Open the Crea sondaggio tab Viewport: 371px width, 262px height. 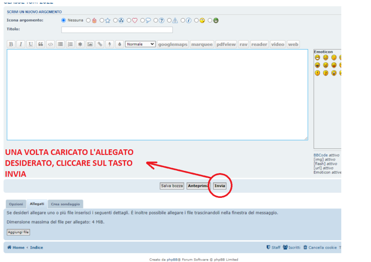tap(65, 204)
